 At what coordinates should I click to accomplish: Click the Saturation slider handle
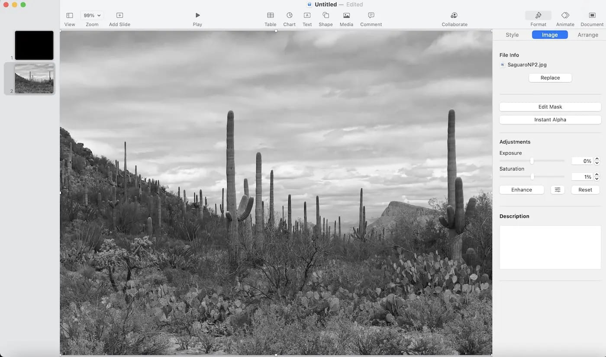pos(532,177)
